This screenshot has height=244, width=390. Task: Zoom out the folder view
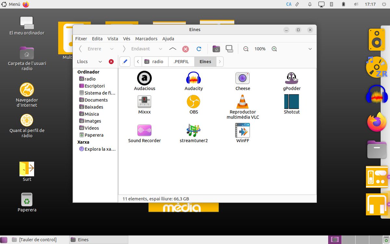(x=246, y=49)
